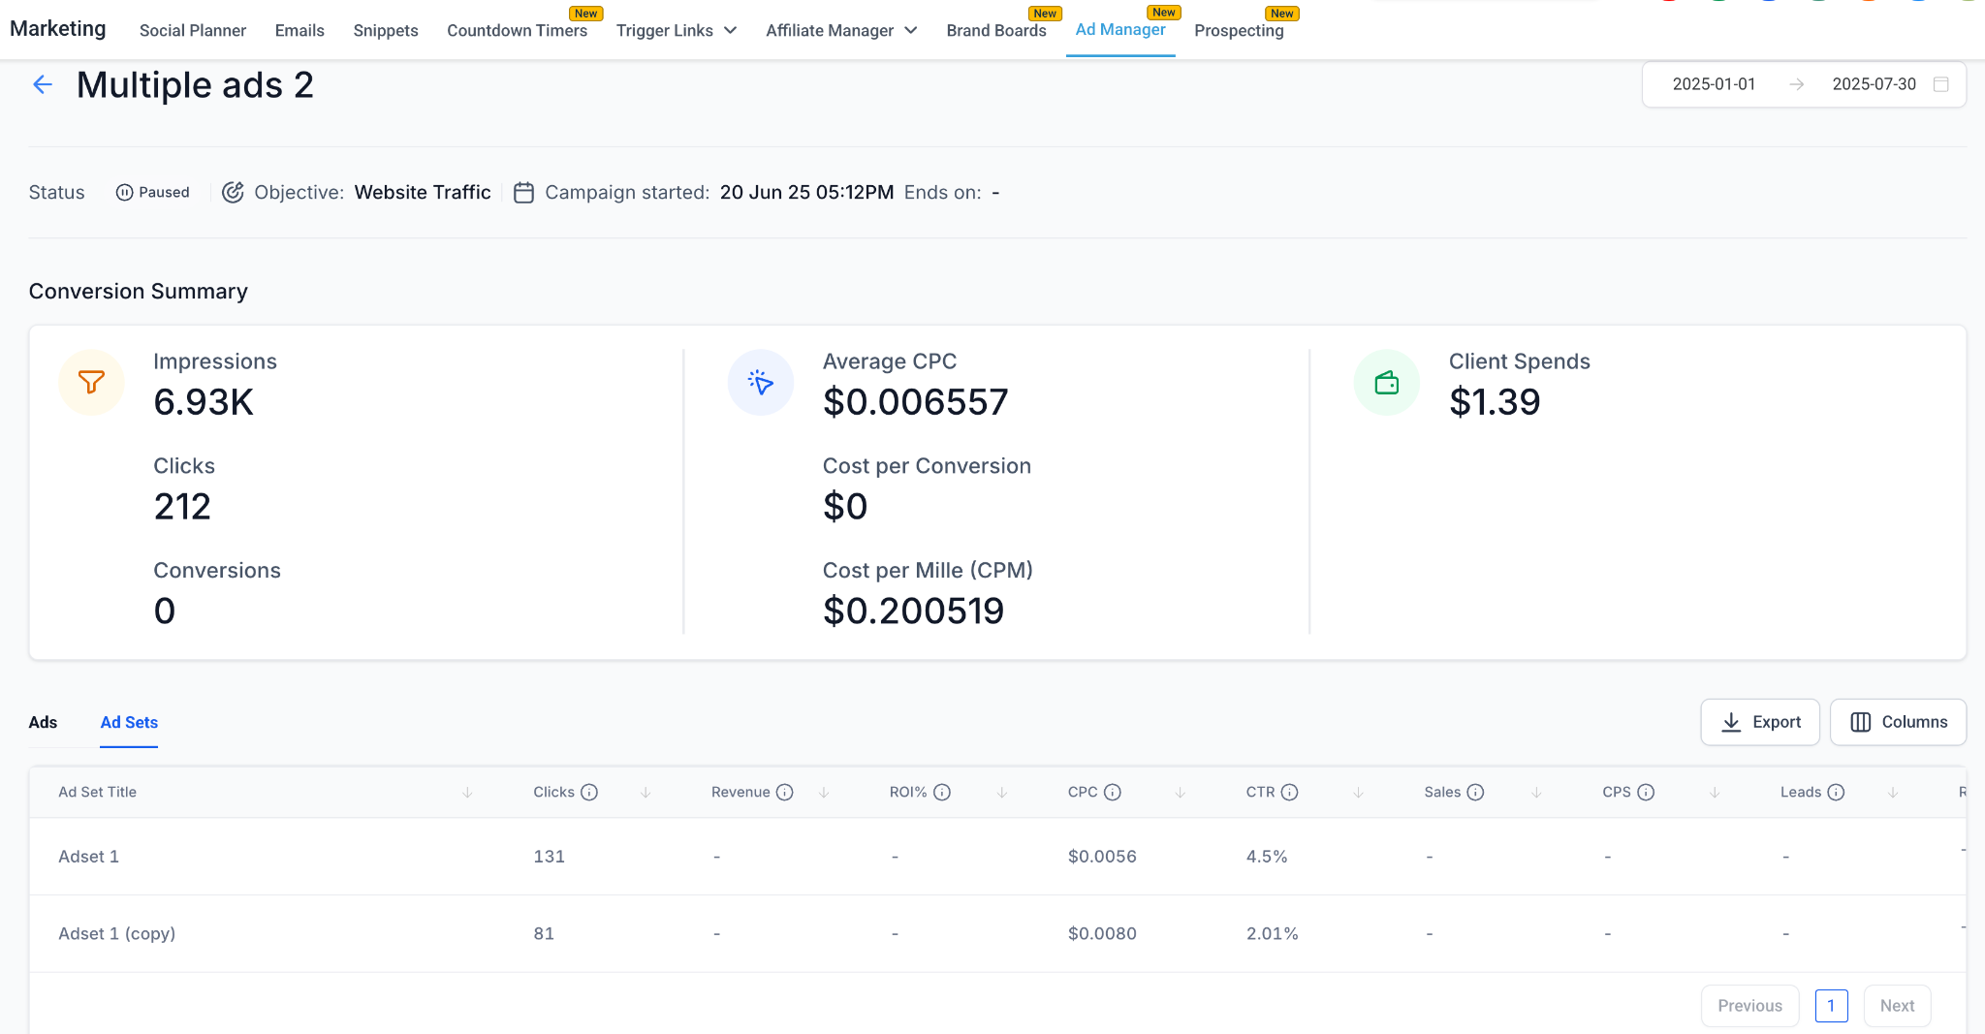Open the Columns button
The image size is (1985, 1034).
point(1898,722)
